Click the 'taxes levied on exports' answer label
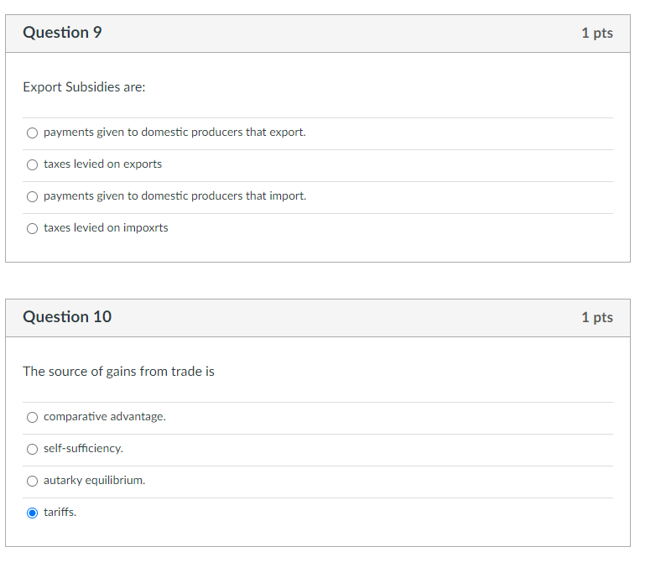The height and width of the screenshot is (573, 666). tap(103, 164)
